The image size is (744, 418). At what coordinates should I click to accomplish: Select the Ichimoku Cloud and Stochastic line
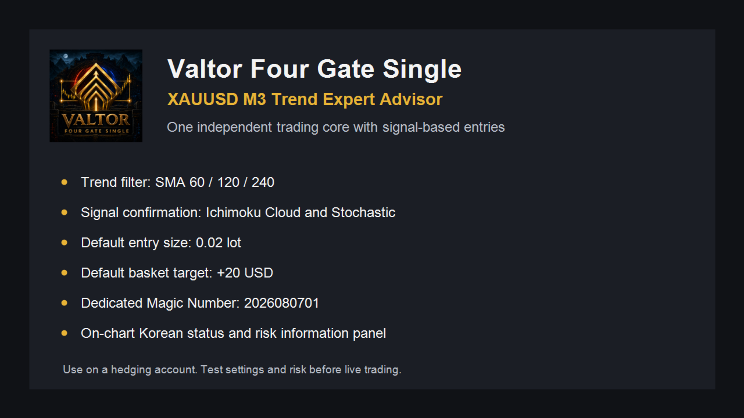(238, 212)
